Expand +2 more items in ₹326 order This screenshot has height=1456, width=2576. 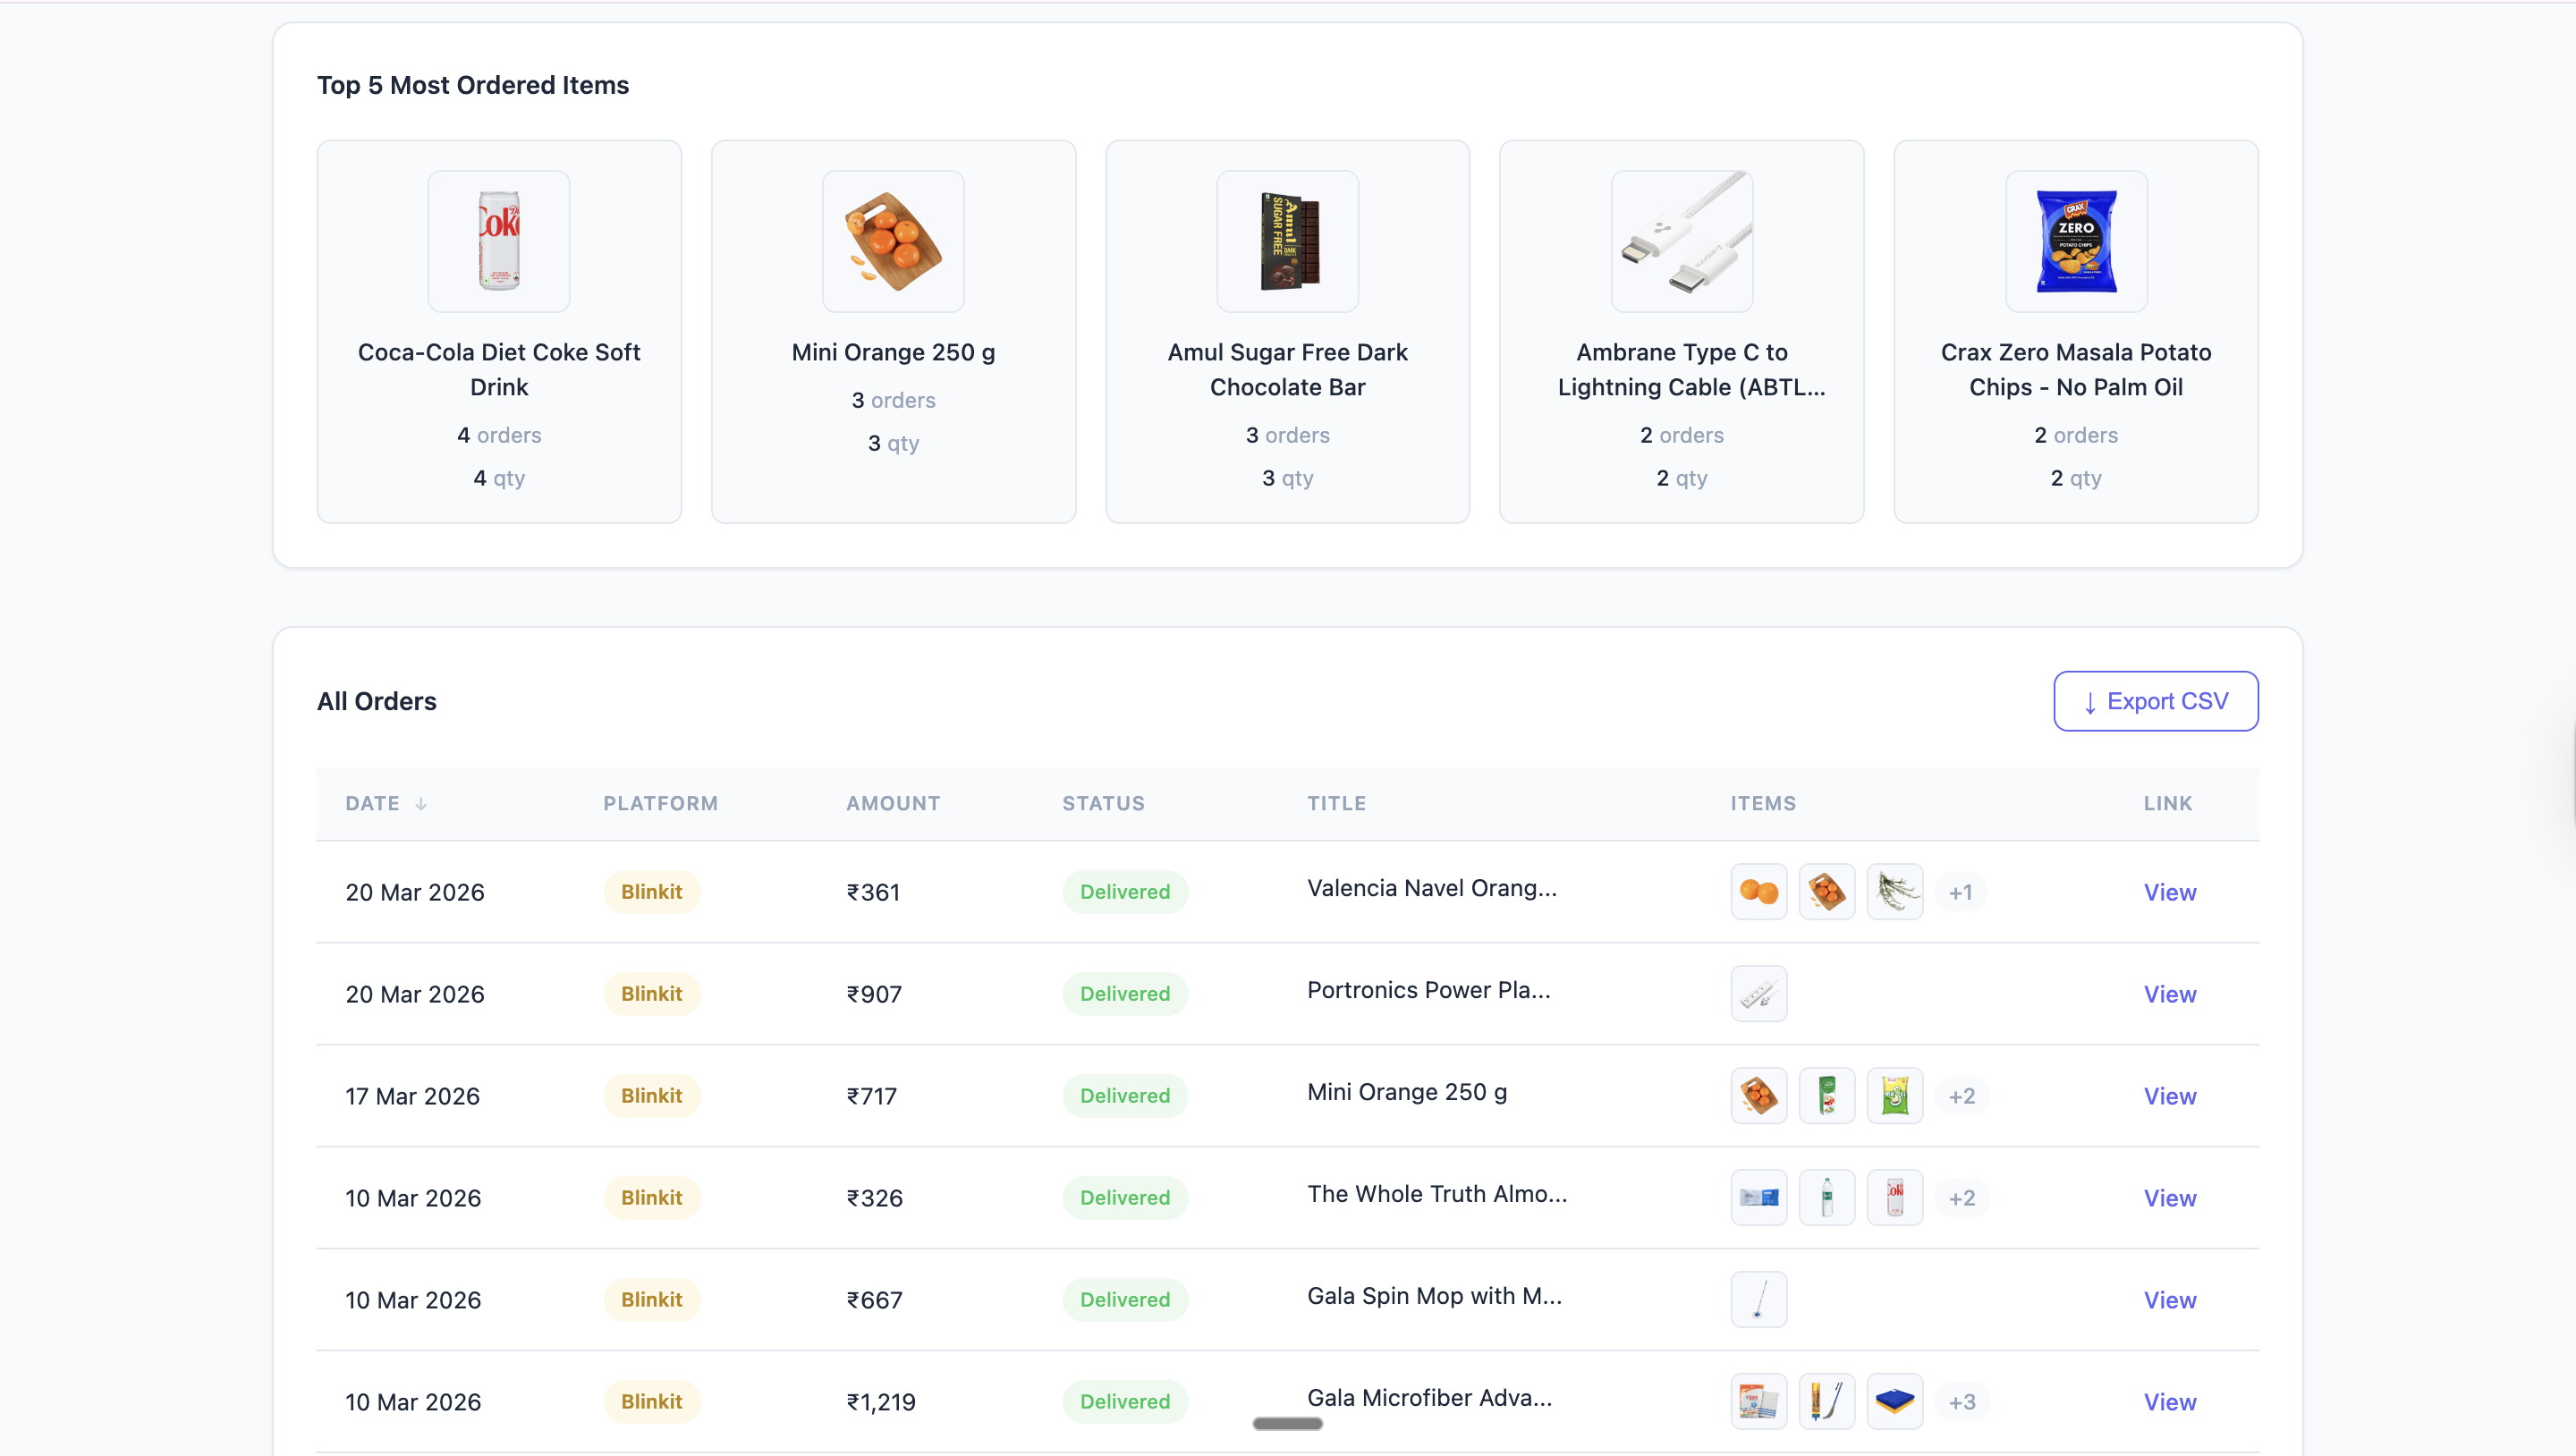pyautogui.click(x=1961, y=1198)
